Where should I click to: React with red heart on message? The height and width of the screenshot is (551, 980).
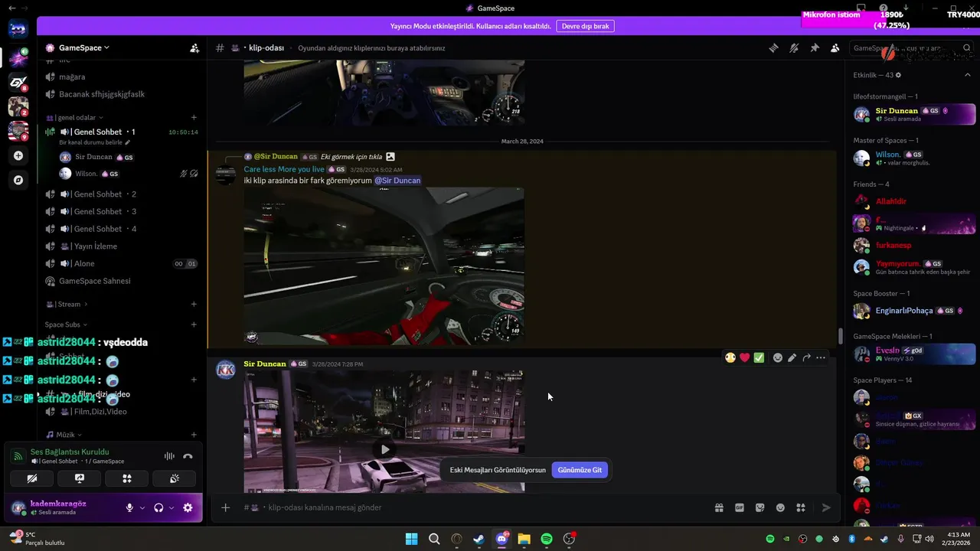pos(744,357)
